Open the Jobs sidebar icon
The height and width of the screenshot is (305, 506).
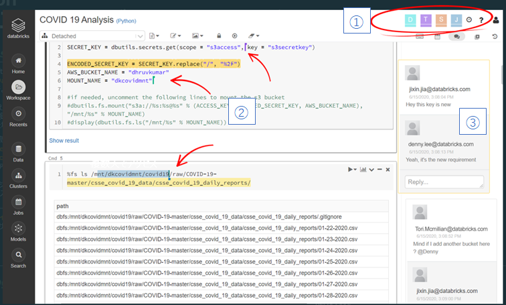[x=18, y=206]
